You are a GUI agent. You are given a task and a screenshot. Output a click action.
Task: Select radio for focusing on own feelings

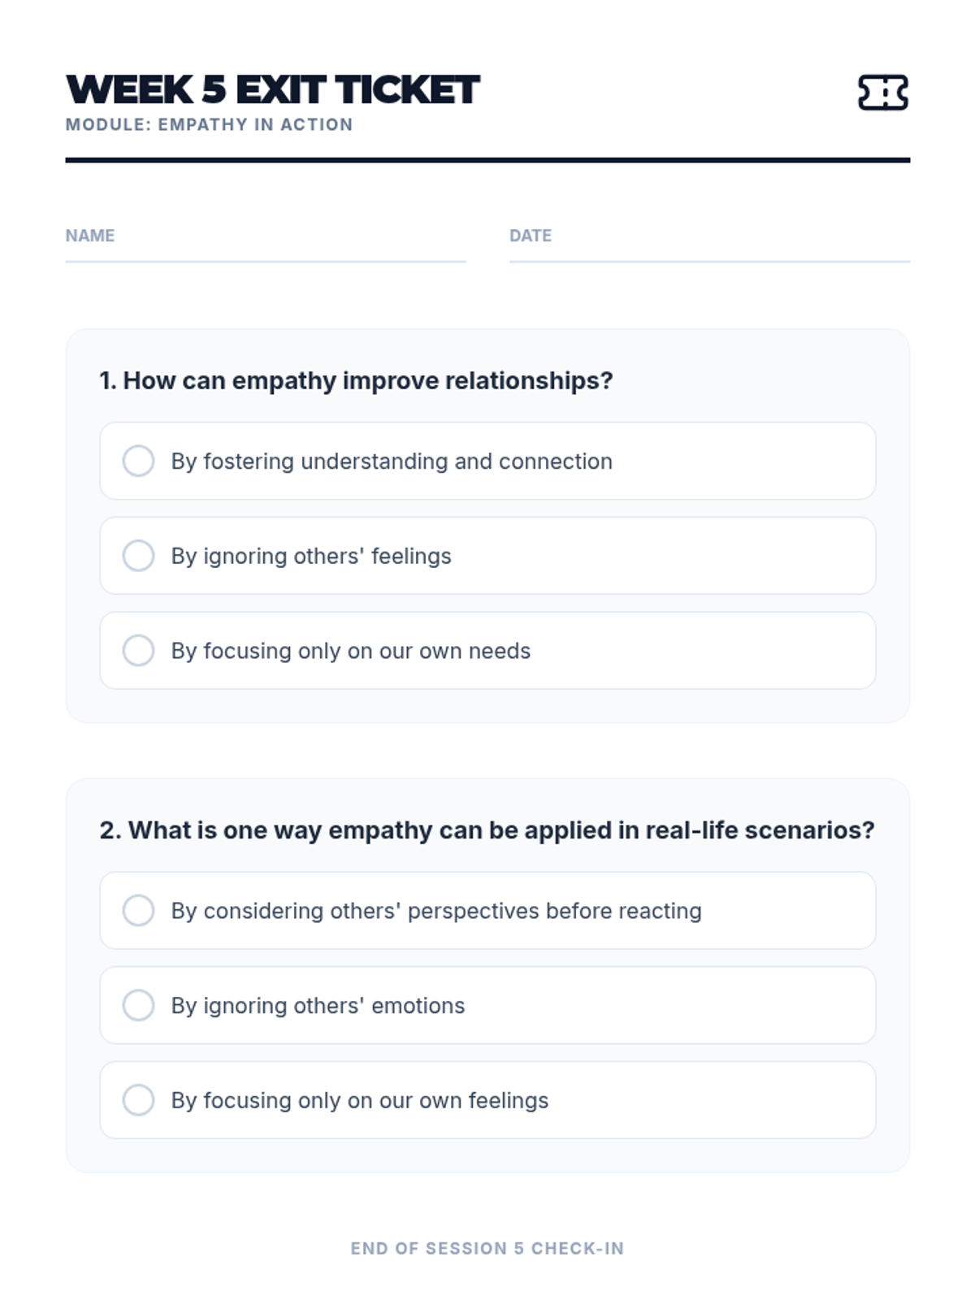tap(138, 1100)
